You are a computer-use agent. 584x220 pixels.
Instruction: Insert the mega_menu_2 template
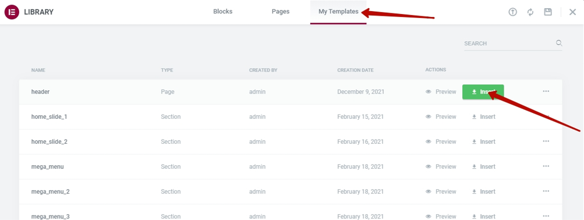point(483,191)
